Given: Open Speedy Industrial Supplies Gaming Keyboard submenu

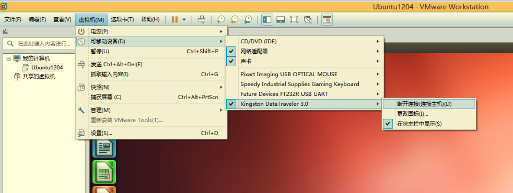Looking at the screenshot, I should click(x=305, y=85).
